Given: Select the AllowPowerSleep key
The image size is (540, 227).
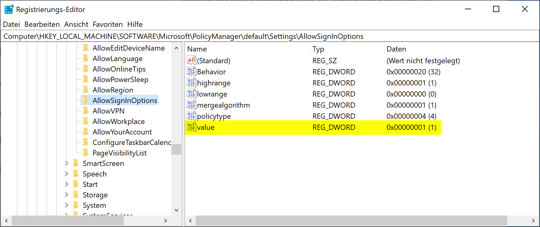Looking at the screenshot, I should coord(120,80).
